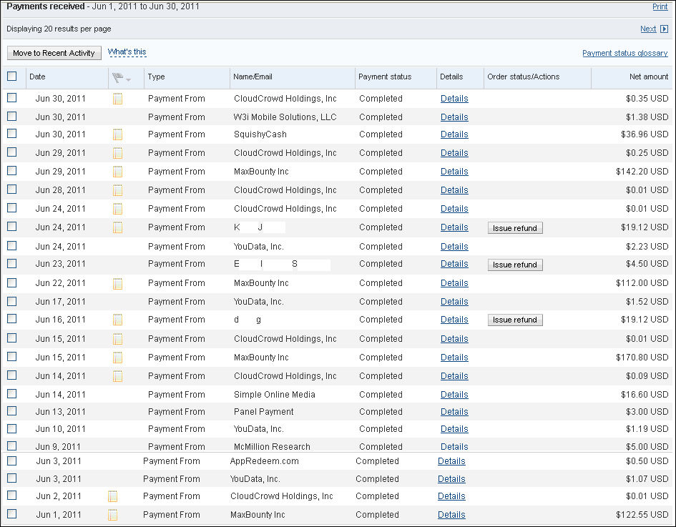The image size is (676, 527).
Task: Open note icon for MaxBounty $142.20 payment
Action: pos(118,172)
